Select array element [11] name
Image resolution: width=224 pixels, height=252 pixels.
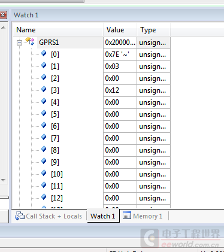tap(57, 186)
